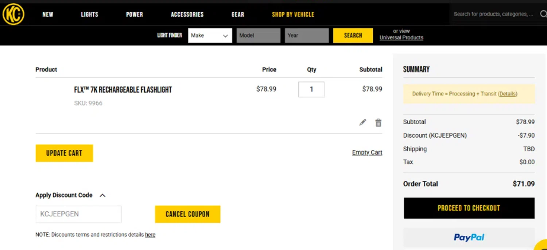The height and width of the screenshot is (250, 547).
Task: Open the Accessories menu
Action: (187, 15)
